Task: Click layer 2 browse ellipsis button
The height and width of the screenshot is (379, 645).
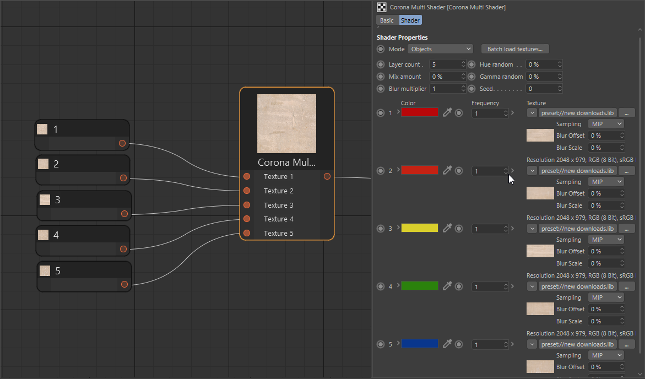Action: coord(626,171)
